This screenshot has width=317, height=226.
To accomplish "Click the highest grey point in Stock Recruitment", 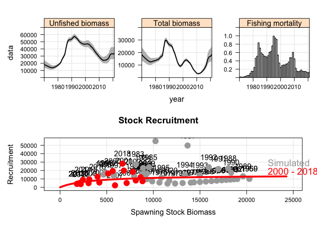I will click(x=156, y=141).
